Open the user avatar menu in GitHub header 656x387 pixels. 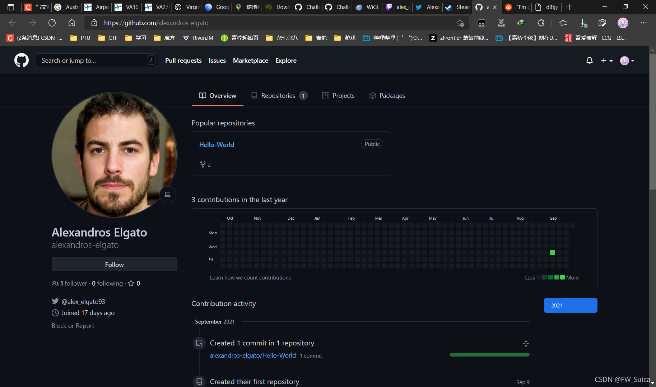tap(627, 61)
